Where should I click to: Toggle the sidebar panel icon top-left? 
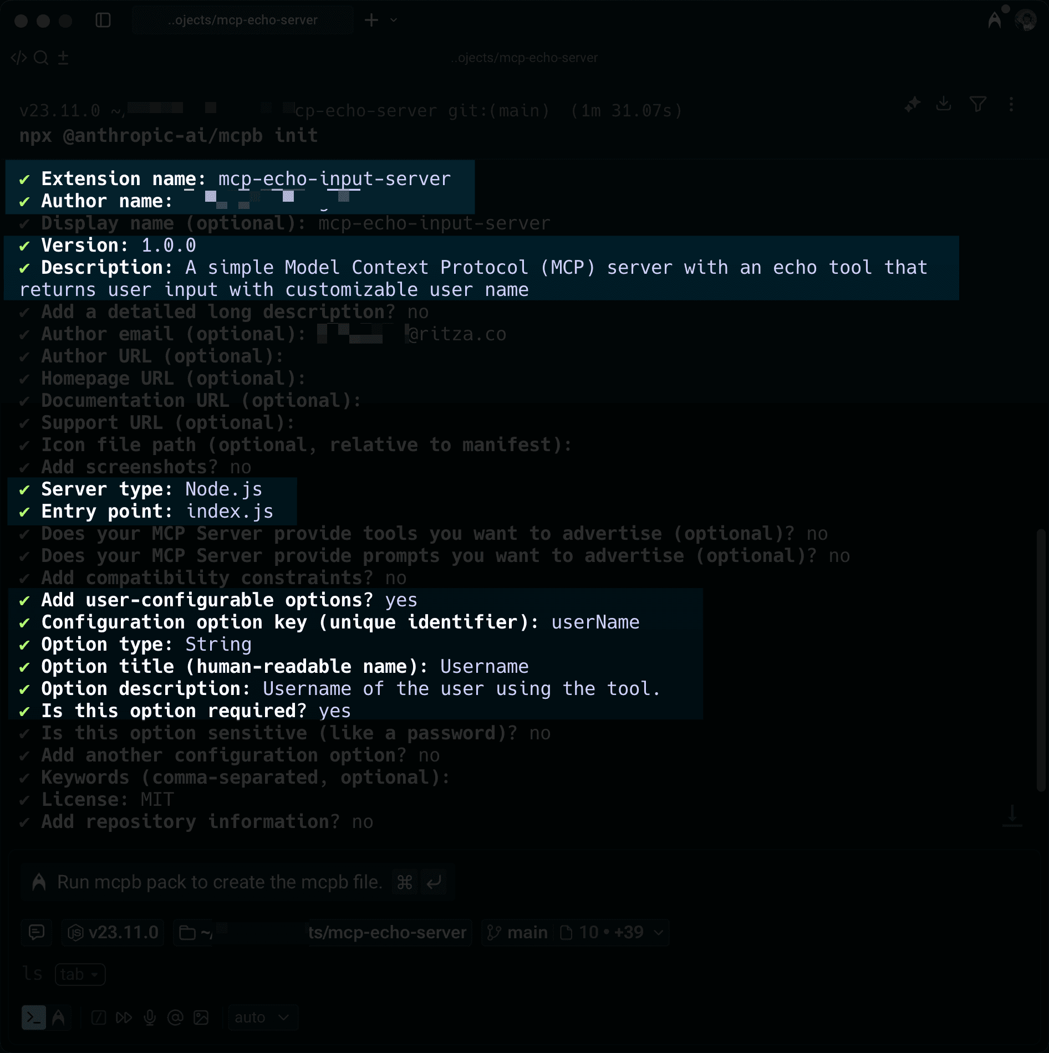coord(103,19)
